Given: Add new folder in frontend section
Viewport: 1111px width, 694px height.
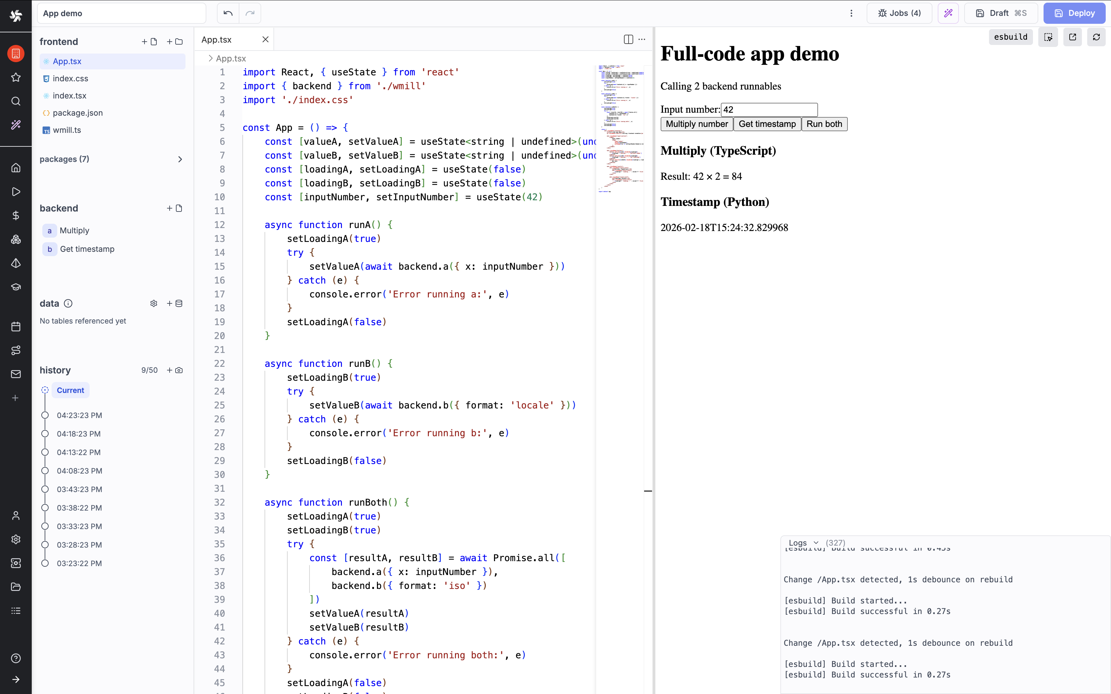Looking at the screenshot, I should [x=175, y=42].
